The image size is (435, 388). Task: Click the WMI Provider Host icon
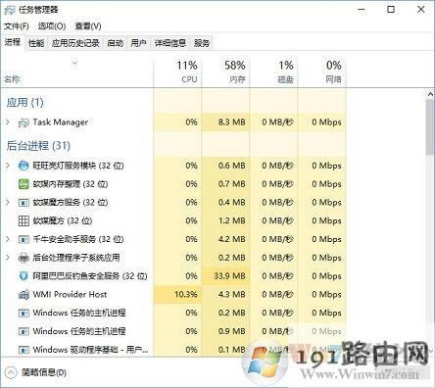24,295
